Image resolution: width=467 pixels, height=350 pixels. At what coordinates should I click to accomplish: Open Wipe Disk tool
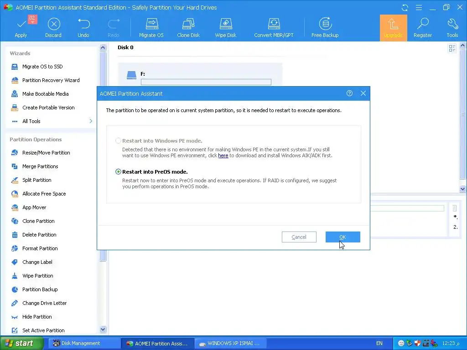pyautogui.click(x=225, y=27)
